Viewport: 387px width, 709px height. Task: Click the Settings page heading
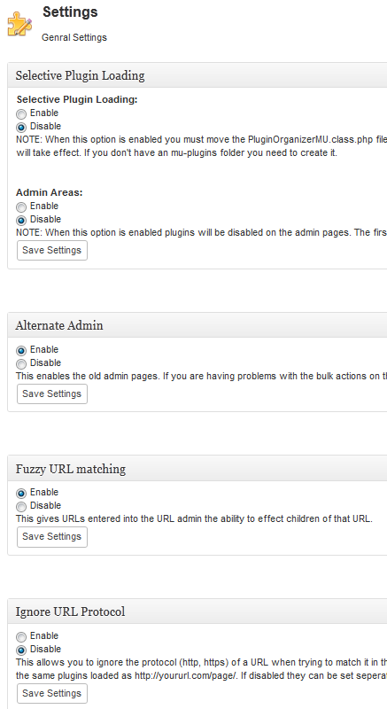pos(70,12)
